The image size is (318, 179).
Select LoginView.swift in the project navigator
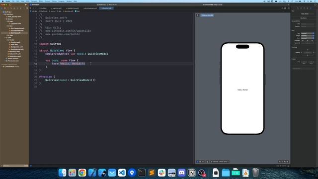click(15, 23)
